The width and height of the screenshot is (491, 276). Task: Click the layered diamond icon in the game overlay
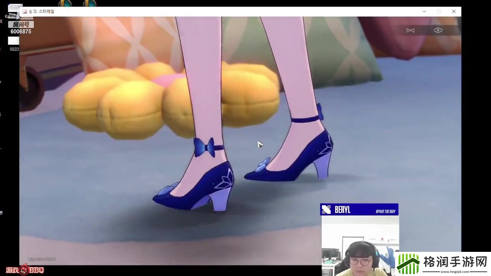[x=438, y=30]
